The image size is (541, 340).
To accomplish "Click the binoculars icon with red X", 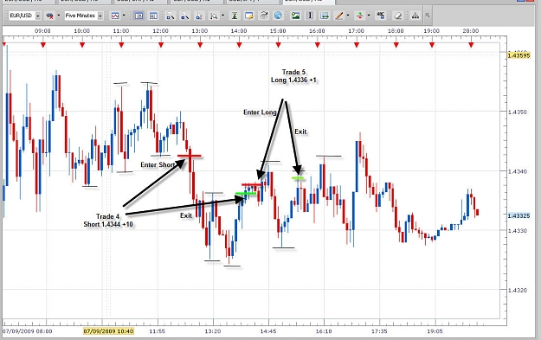I will coord(49,16).
